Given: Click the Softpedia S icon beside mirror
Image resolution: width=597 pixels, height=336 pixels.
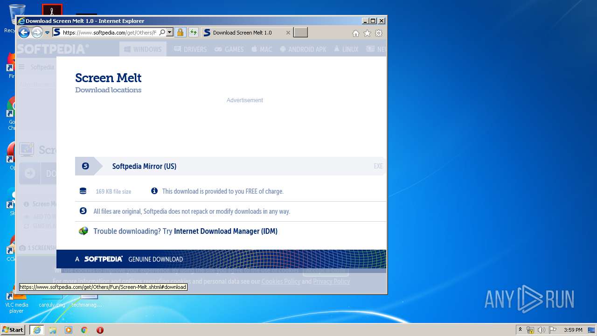Looking at the screenshot, I should pos(85,166).
